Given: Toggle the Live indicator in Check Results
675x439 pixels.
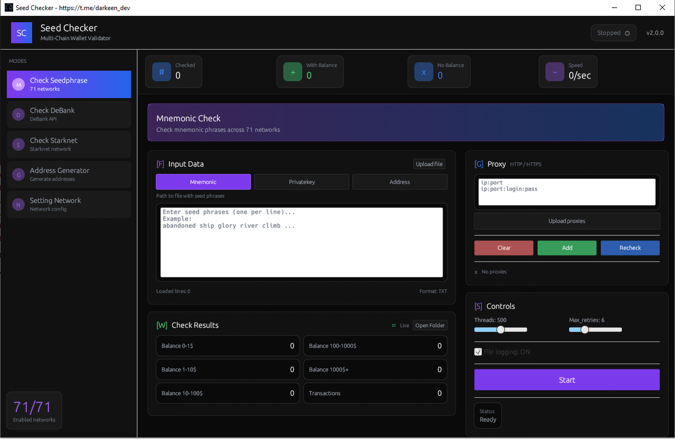Looking at the screenshot, I should click(395, 326).
